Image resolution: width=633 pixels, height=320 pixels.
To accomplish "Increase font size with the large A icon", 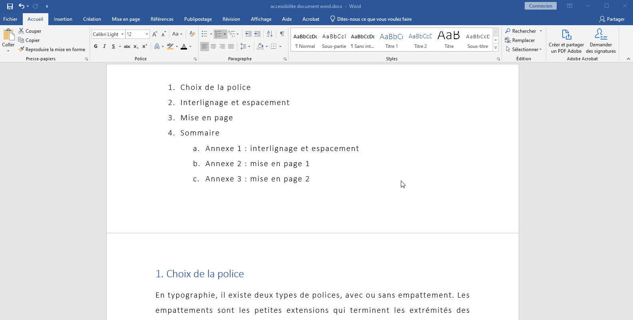I will [x=155, y=34].
